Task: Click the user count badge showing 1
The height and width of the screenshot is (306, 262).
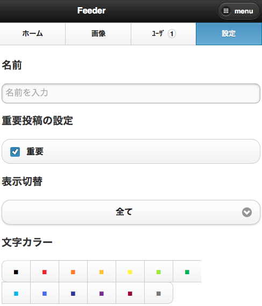Action: [x=172, y=34]
